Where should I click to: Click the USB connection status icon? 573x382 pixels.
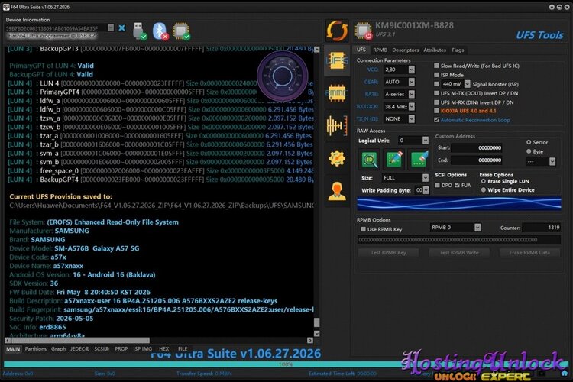pos(139,31)
